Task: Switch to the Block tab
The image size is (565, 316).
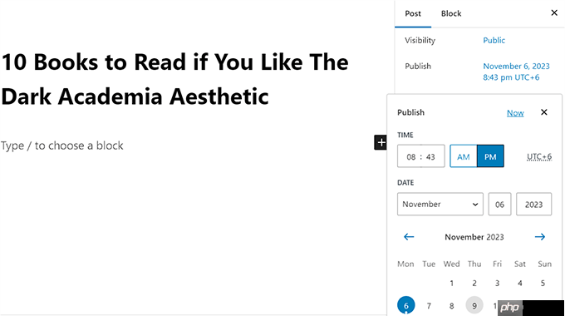Action: click(451, 13)
